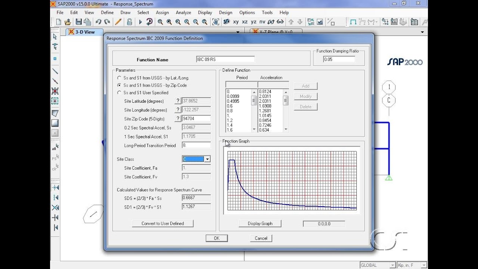Open the Assign menu
This screenshot has height=269, width=478.
[x=162, y=12]
